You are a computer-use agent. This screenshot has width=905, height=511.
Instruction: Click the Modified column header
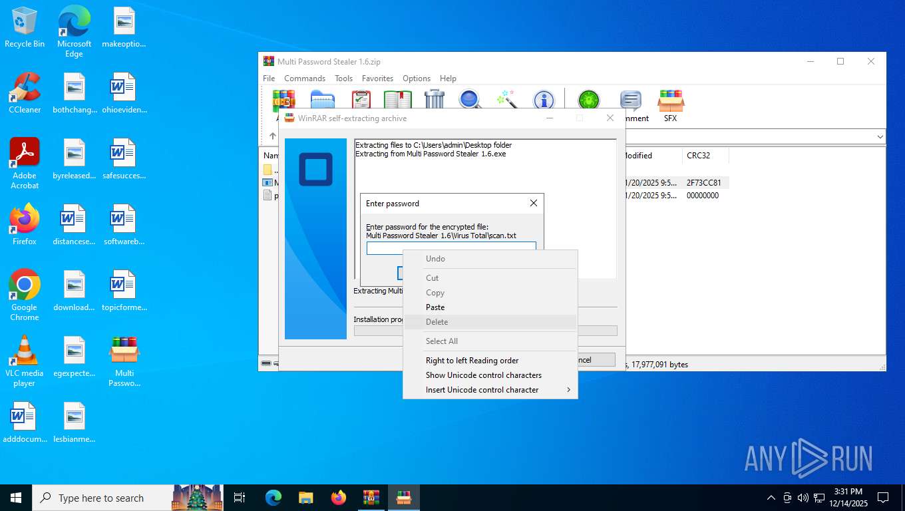tap(652, 156)
